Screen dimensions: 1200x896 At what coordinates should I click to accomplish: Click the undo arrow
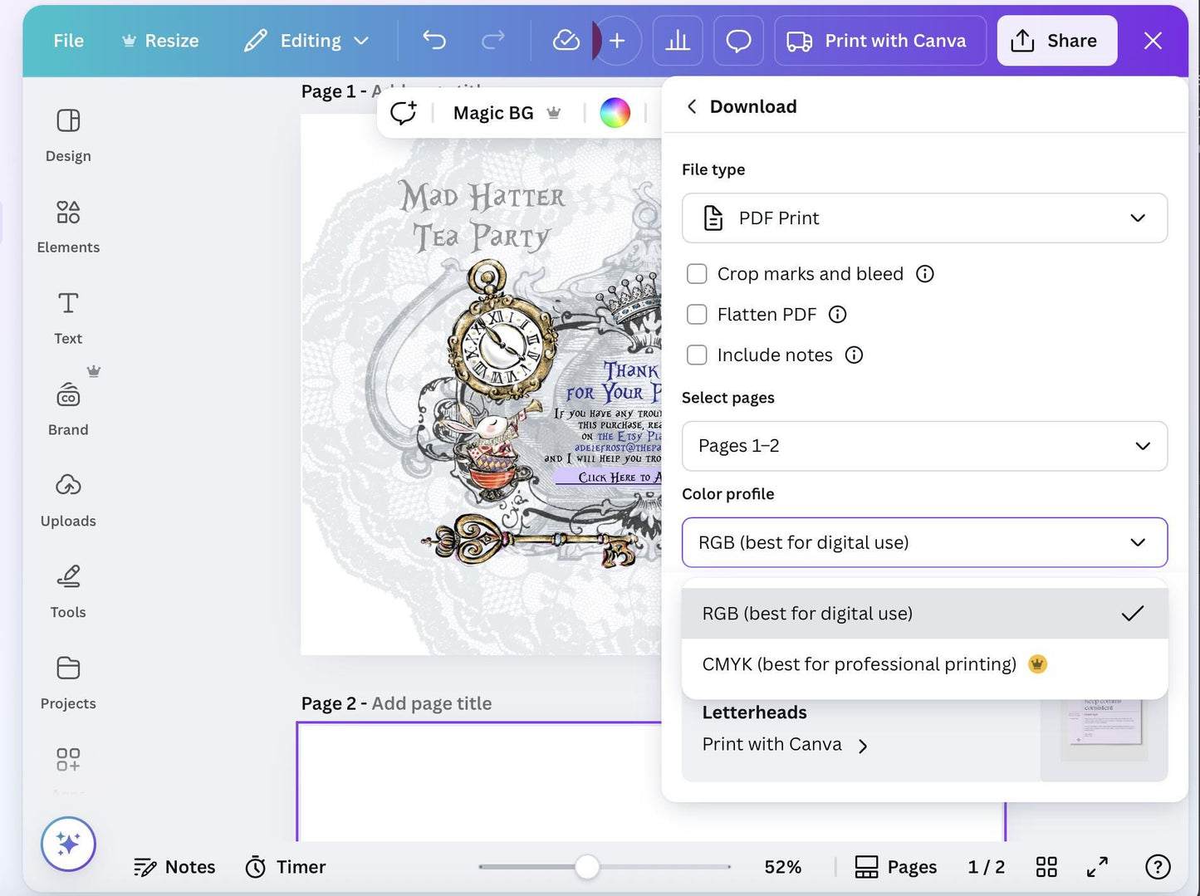tap(434, 40)
